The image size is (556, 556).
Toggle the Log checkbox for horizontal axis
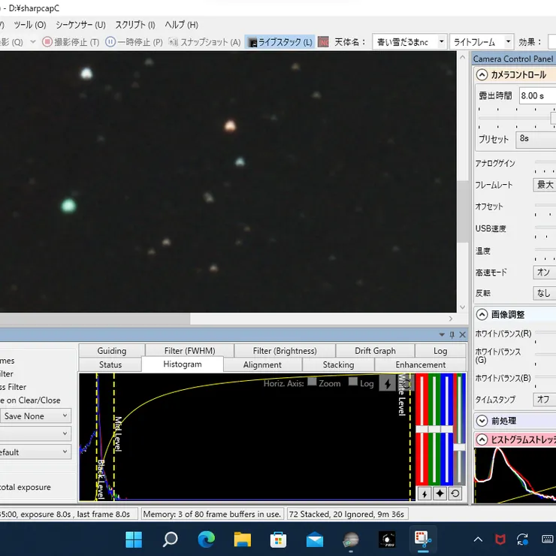pyautogui.click(x=353, y=382)
